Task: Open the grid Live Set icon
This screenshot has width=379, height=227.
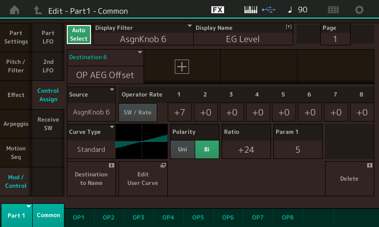Action: pyautogui.click(x=333, y=10)
